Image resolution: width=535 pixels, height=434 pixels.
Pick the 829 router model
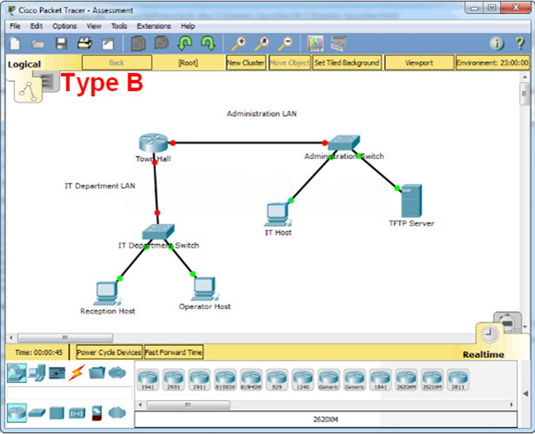pos(277,380)
